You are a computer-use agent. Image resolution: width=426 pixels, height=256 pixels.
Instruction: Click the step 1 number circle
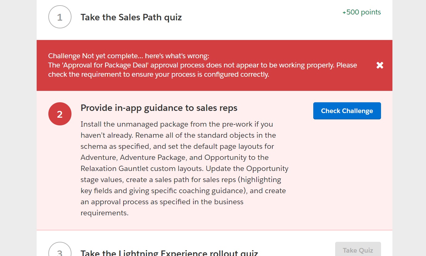(60, 17)
